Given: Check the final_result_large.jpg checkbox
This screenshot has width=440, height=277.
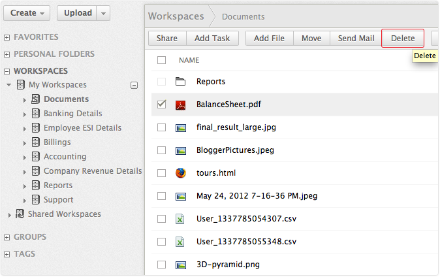Looking at the screenshot, I should point(161,127).
